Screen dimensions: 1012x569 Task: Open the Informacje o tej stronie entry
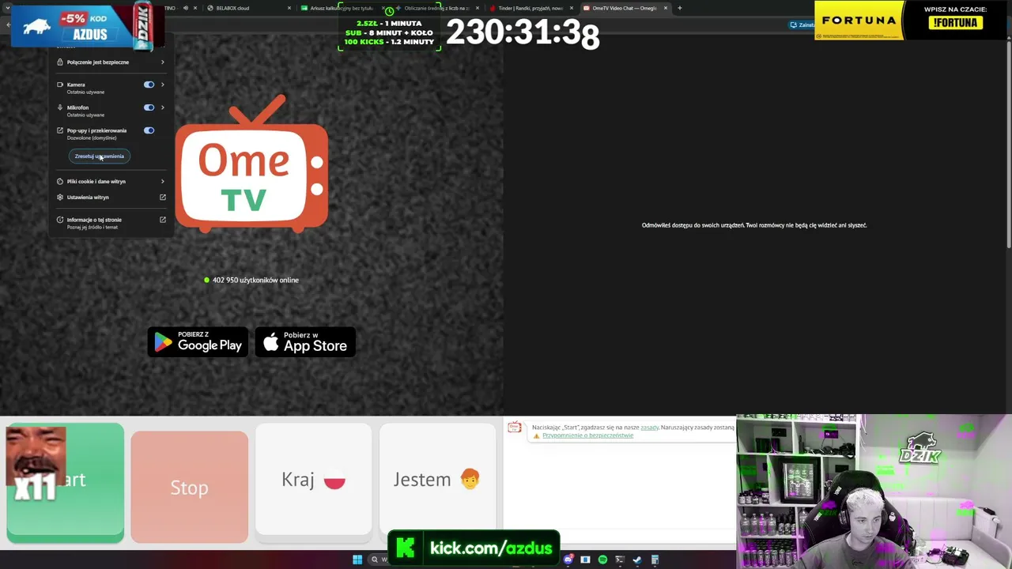coord(111,223)
